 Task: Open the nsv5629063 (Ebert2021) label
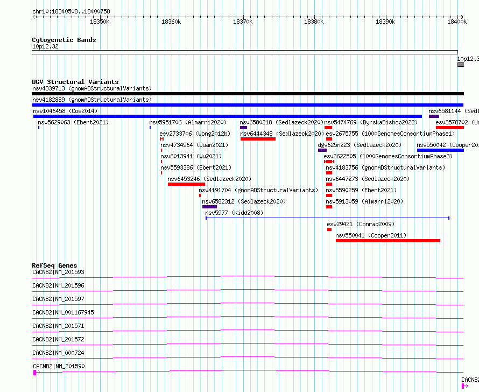click(x=73, y=123)
